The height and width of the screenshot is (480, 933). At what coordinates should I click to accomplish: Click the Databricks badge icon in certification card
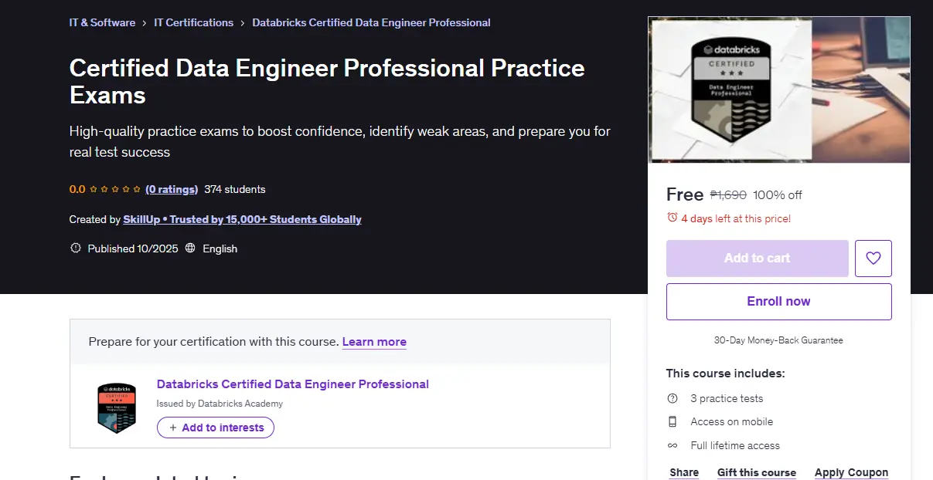(x=117, y=408)
